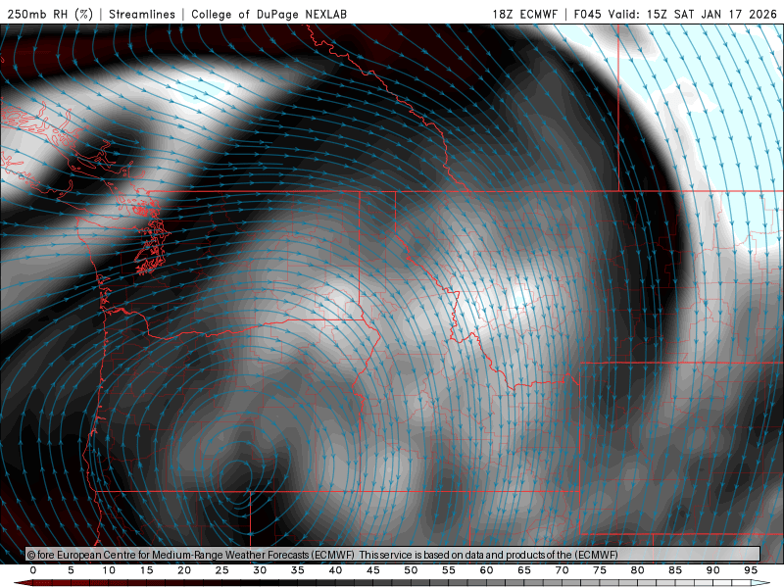Click the 50 label on RH legend

[x=411, y=570]
